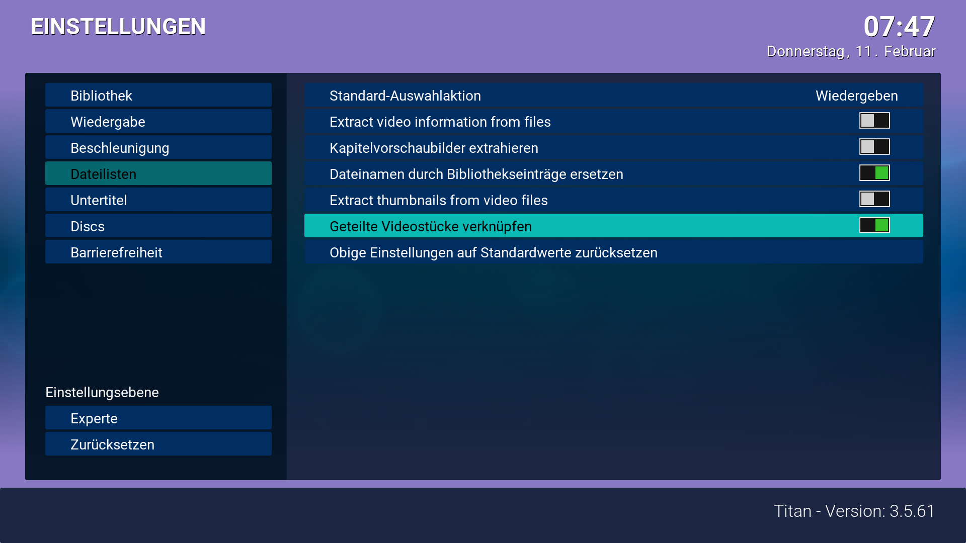Open Barrierefreiheit category
Screen dimensions: 966x543
click(x=158, y=252)
